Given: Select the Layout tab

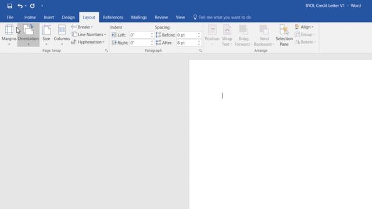Looking at the screenshot, I should 89,17.
